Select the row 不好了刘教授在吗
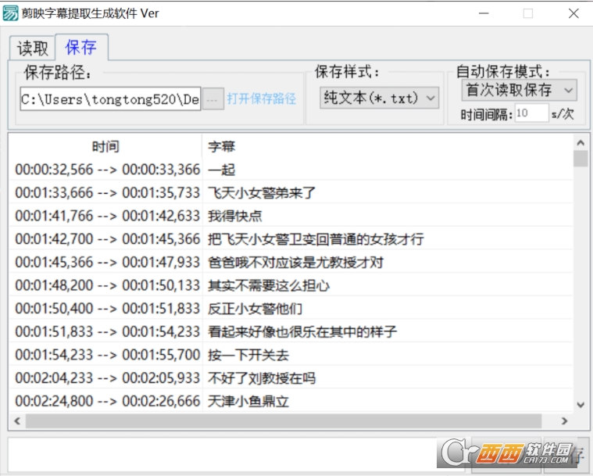The image size is (593, 476). [x=291, y=378]
